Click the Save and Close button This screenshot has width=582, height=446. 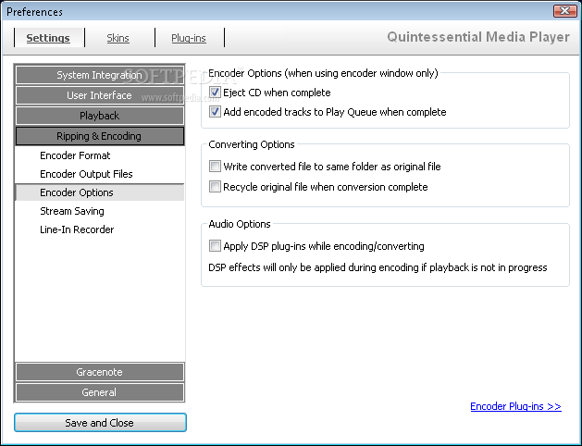point(100,423)
